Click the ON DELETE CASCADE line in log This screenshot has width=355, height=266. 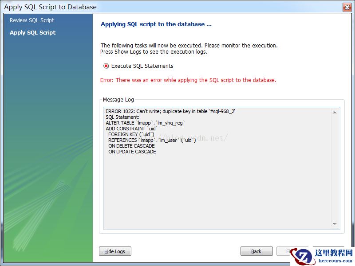point(131,146)
